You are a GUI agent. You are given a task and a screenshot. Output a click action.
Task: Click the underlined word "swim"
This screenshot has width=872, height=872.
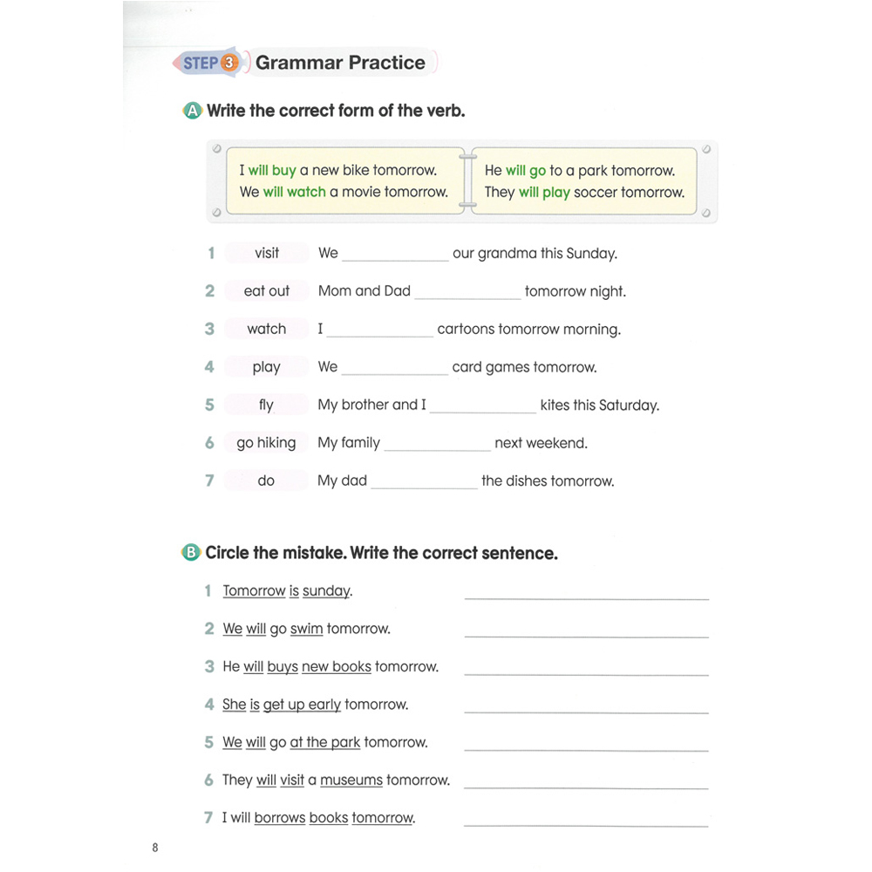coord(307,629)
